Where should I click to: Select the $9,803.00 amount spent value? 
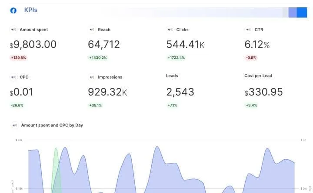click(x=33, y=44)
